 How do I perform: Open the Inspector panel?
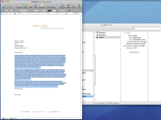click(x=62, y=6)
